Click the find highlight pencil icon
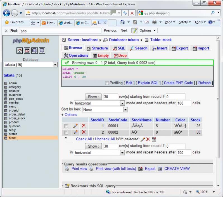The image size is (223, 197). tap(135, 30)
